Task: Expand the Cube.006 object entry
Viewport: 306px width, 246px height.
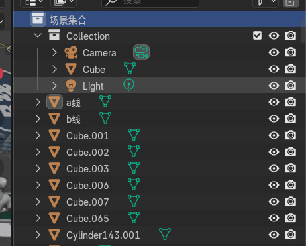Action: 38,185
